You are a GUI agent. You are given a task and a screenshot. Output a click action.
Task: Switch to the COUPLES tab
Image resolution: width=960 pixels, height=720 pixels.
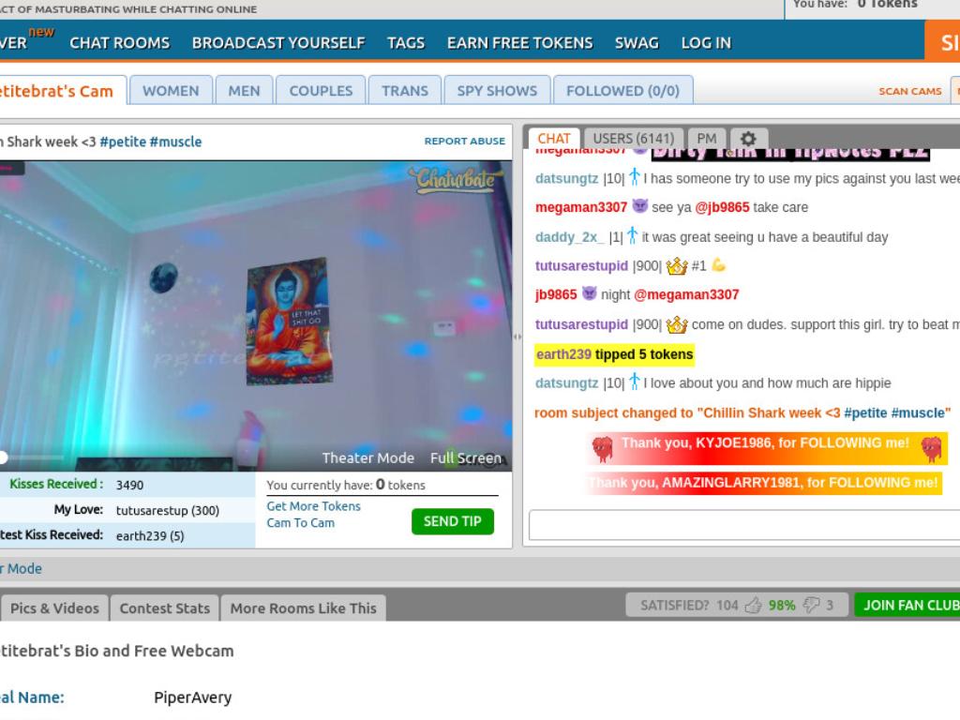[321, 91]
